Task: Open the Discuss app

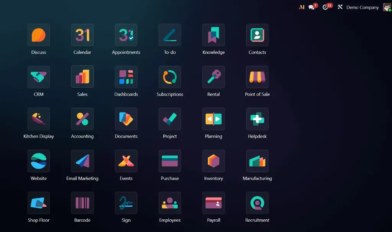Action: [39, 35]
